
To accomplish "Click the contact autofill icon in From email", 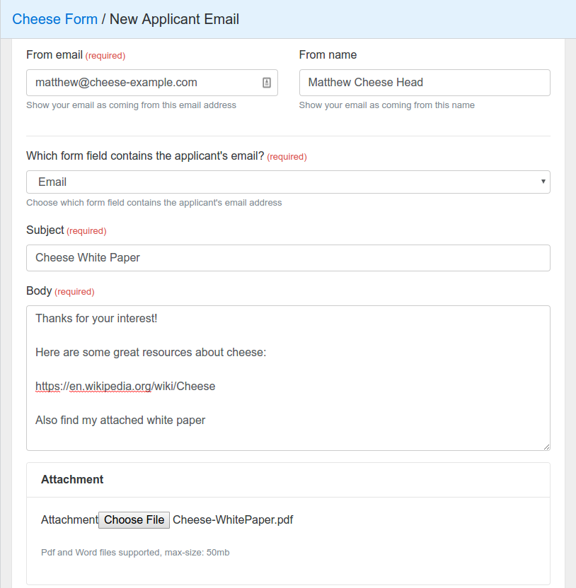I will (267, 83).
